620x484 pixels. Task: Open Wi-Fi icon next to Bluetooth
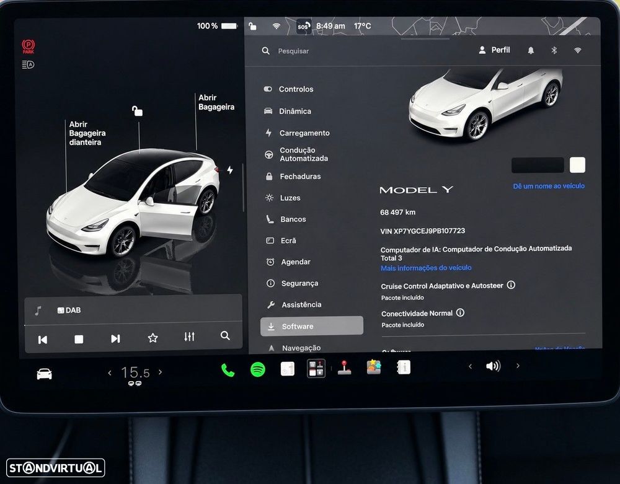tap(578, 50)
